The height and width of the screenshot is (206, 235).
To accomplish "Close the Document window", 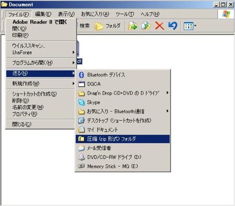I will (231, 4).
